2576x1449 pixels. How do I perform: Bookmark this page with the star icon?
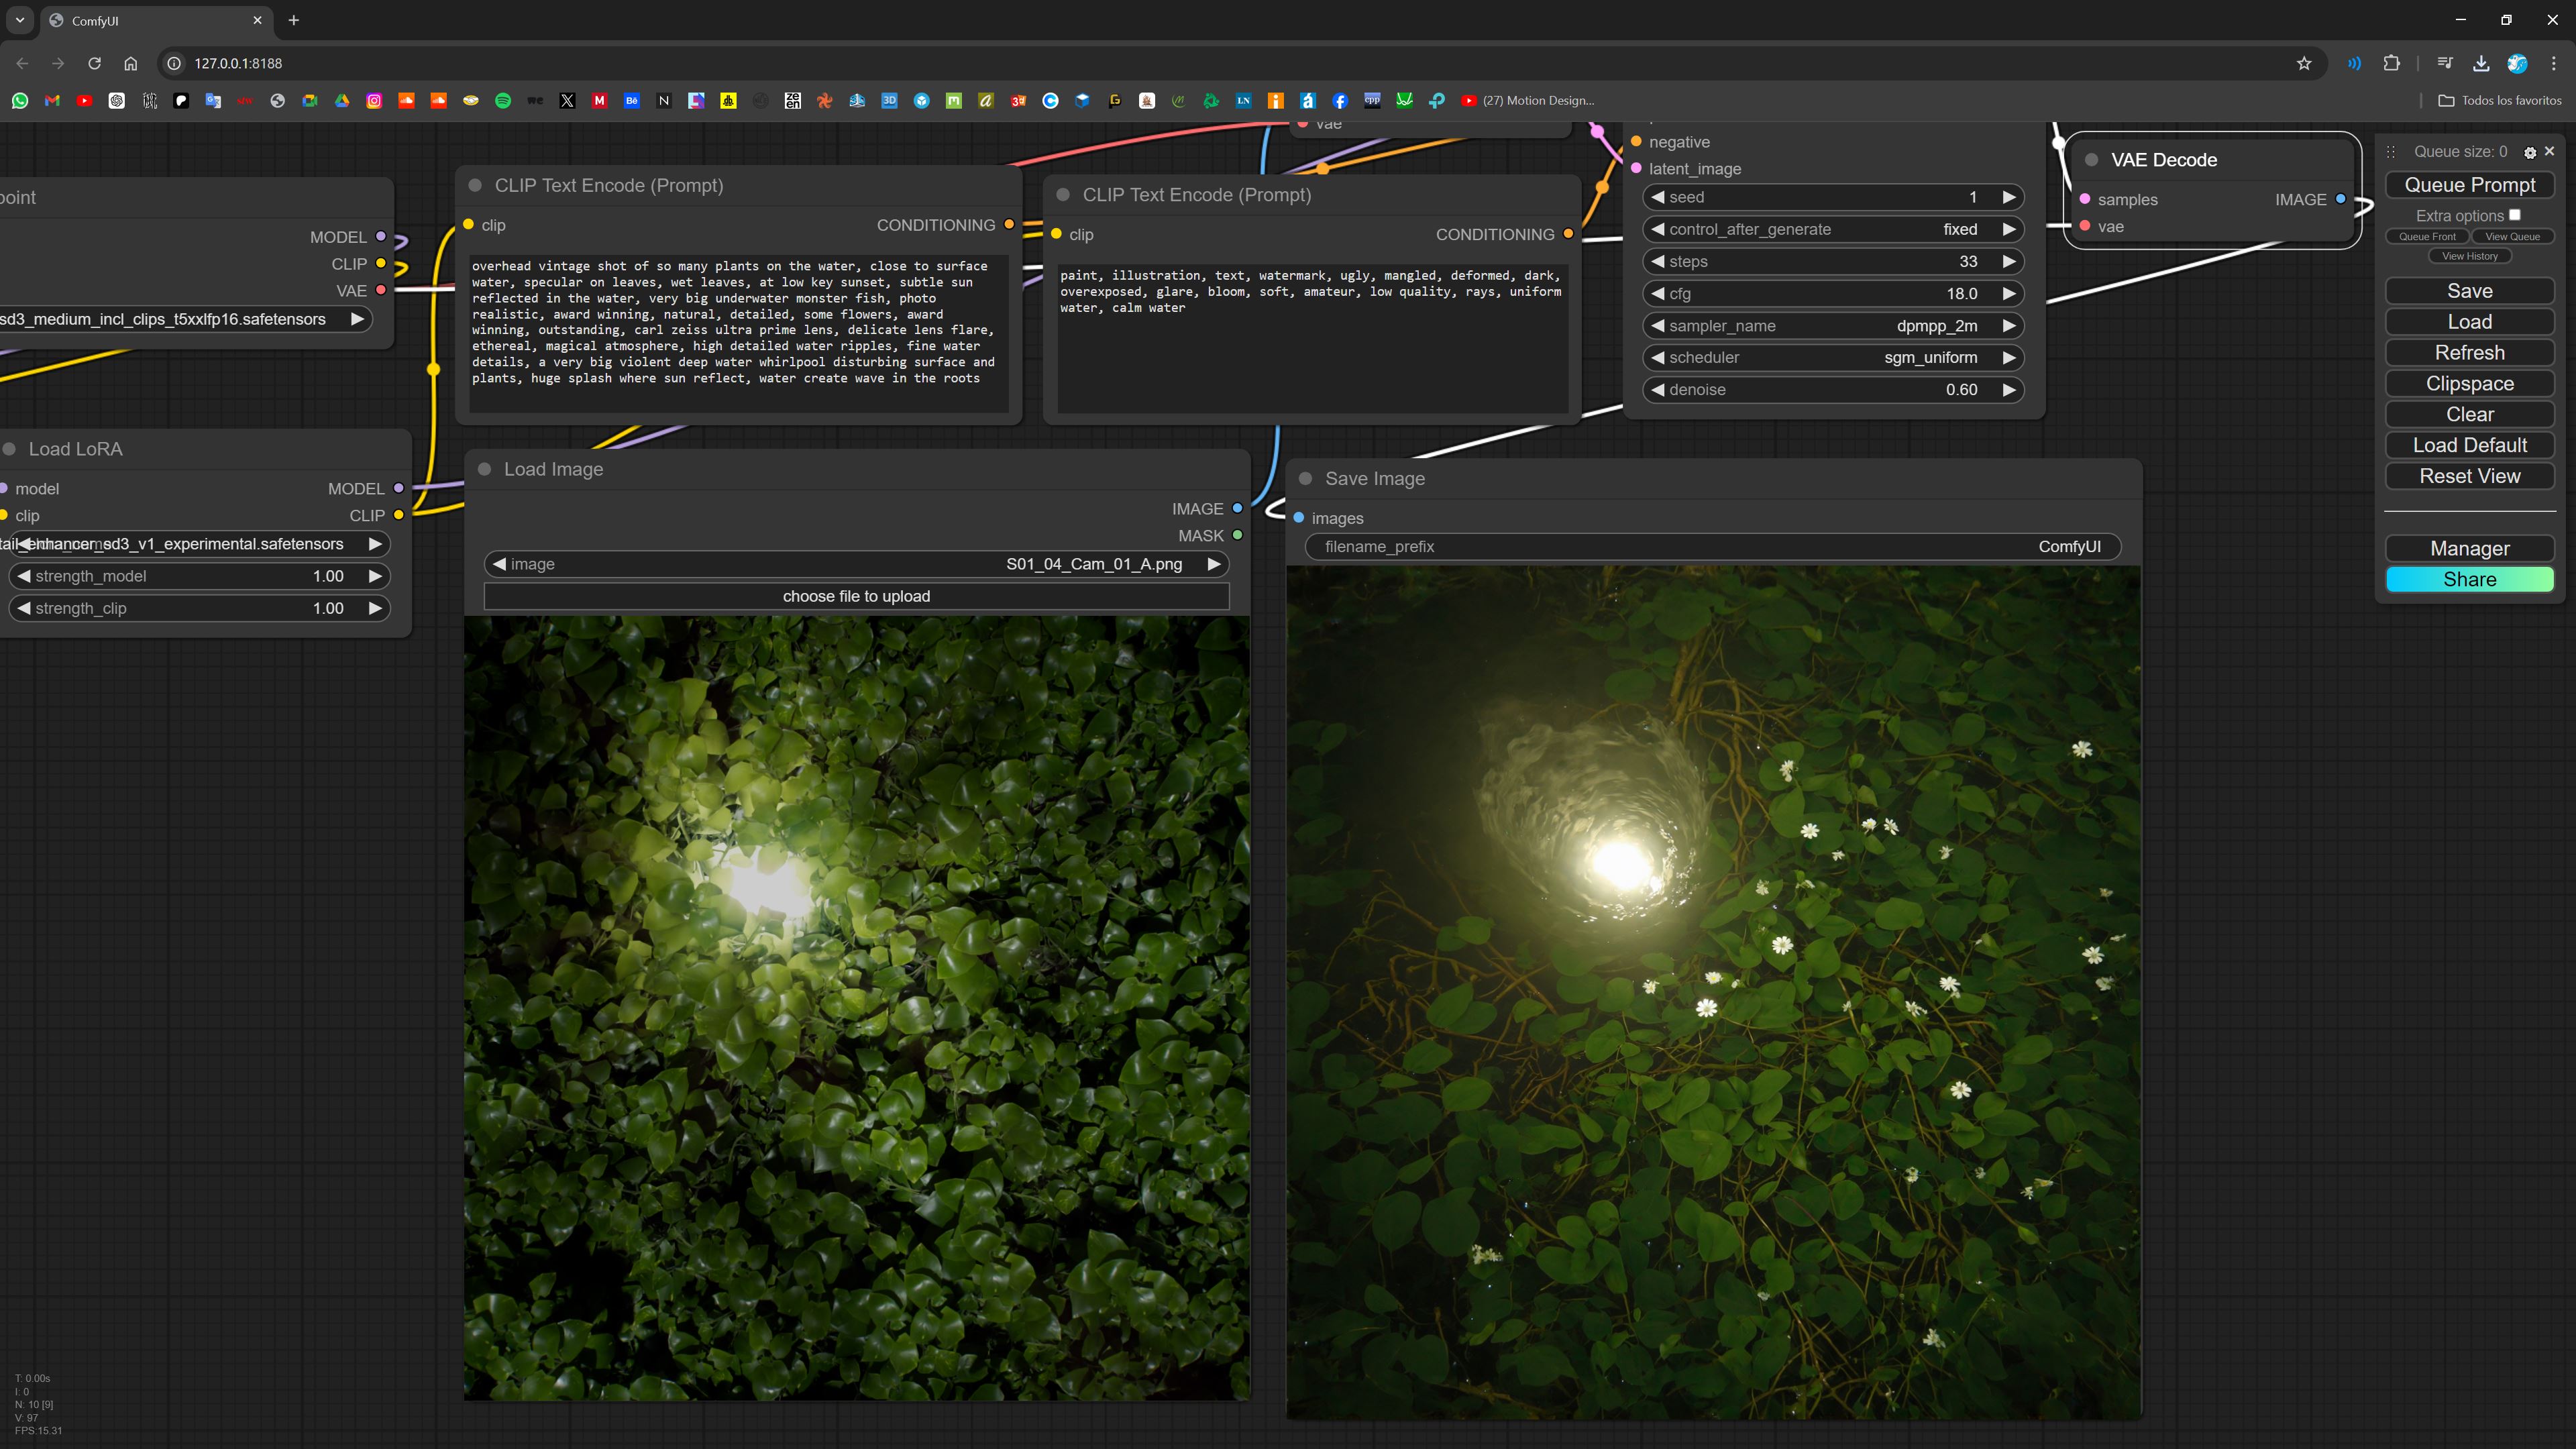(x=2304, y=63)
